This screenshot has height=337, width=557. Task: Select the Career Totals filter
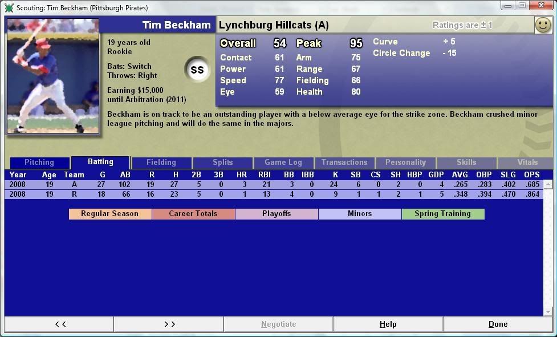click(x=193, y=214)
